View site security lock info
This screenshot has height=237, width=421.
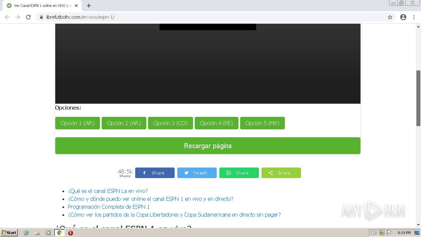pyautogui.click(x=41, y=17)
